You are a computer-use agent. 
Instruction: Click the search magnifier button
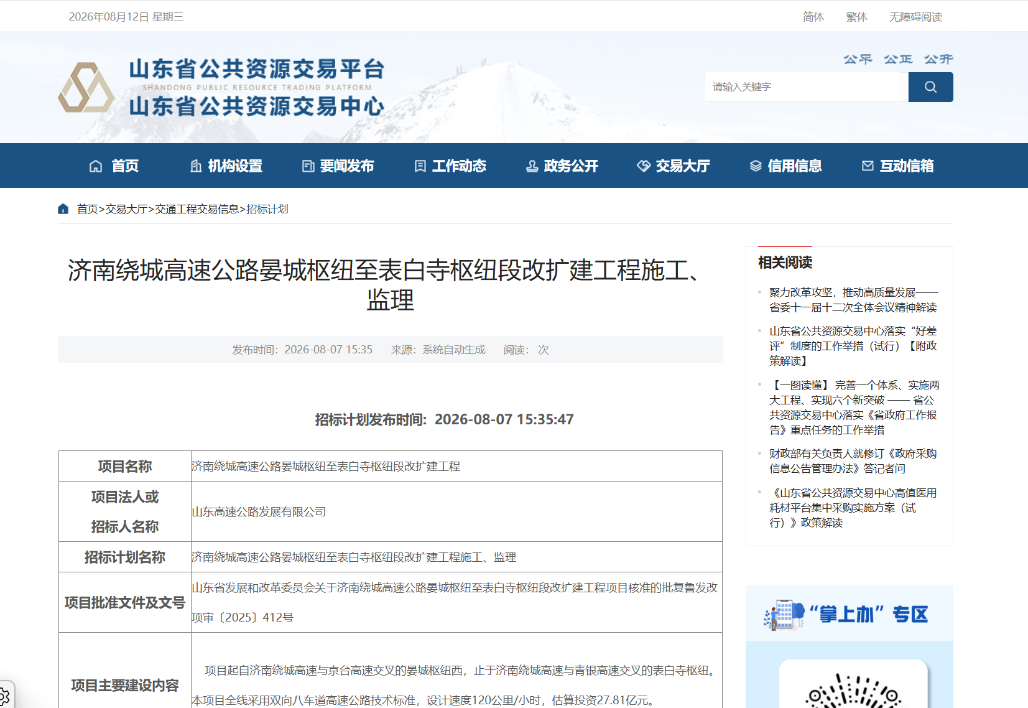(x=930, y=87)
